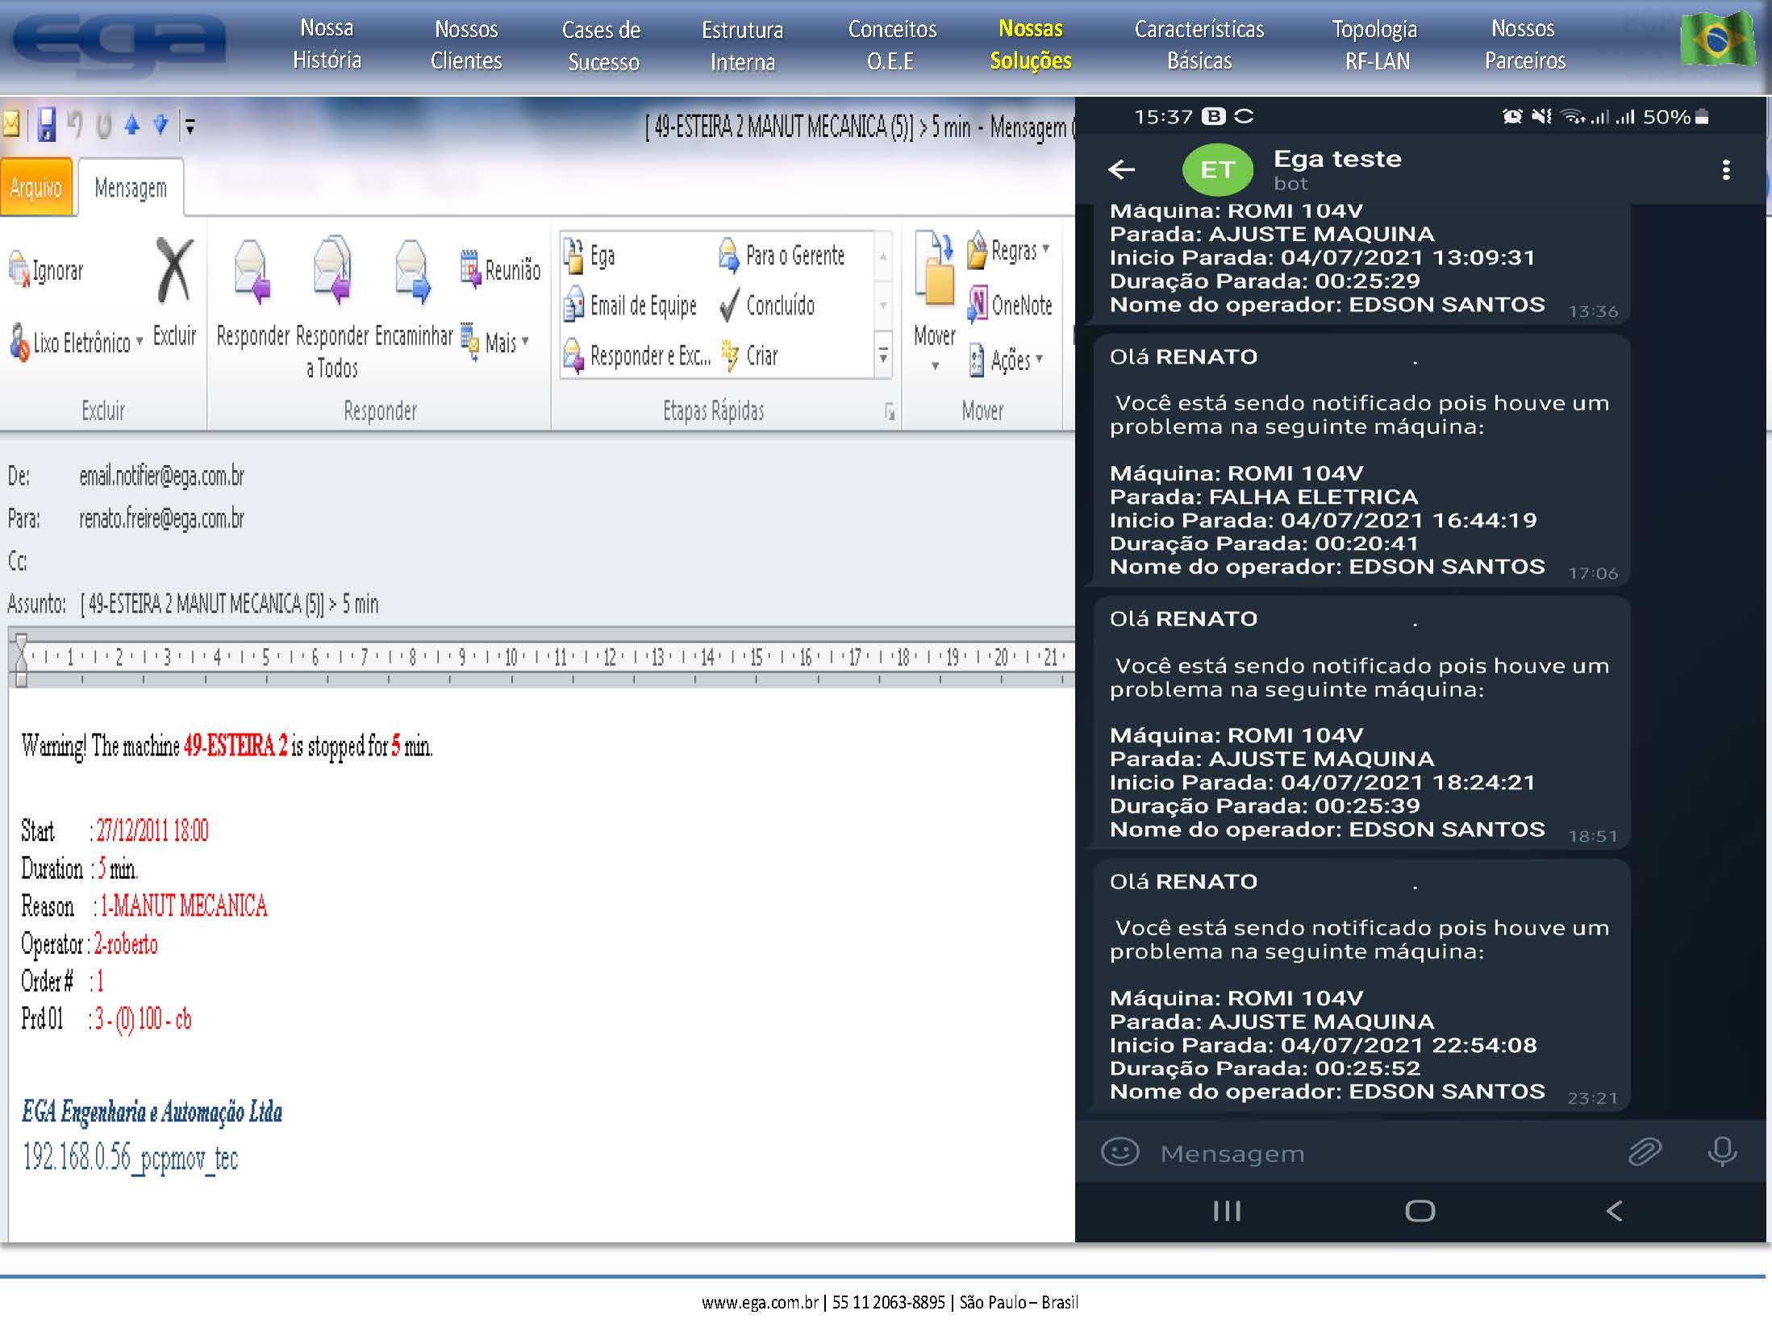Click the Excluir delete X icon
The height and width of the screenshot is (1327, 1772).
coord(174,272)
